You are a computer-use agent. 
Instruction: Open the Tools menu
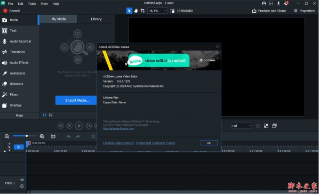coord(32,4)
